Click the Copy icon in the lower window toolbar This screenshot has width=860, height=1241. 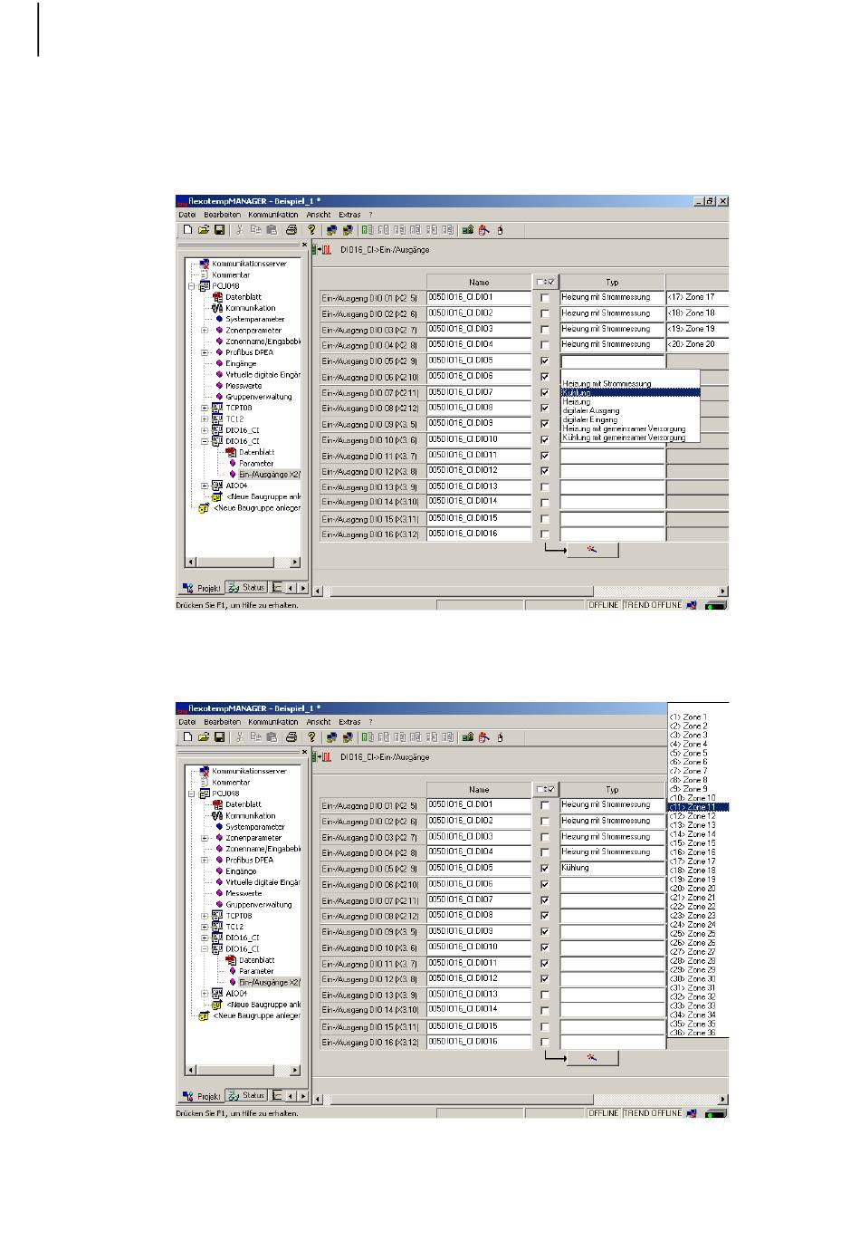tap(256, 737)
